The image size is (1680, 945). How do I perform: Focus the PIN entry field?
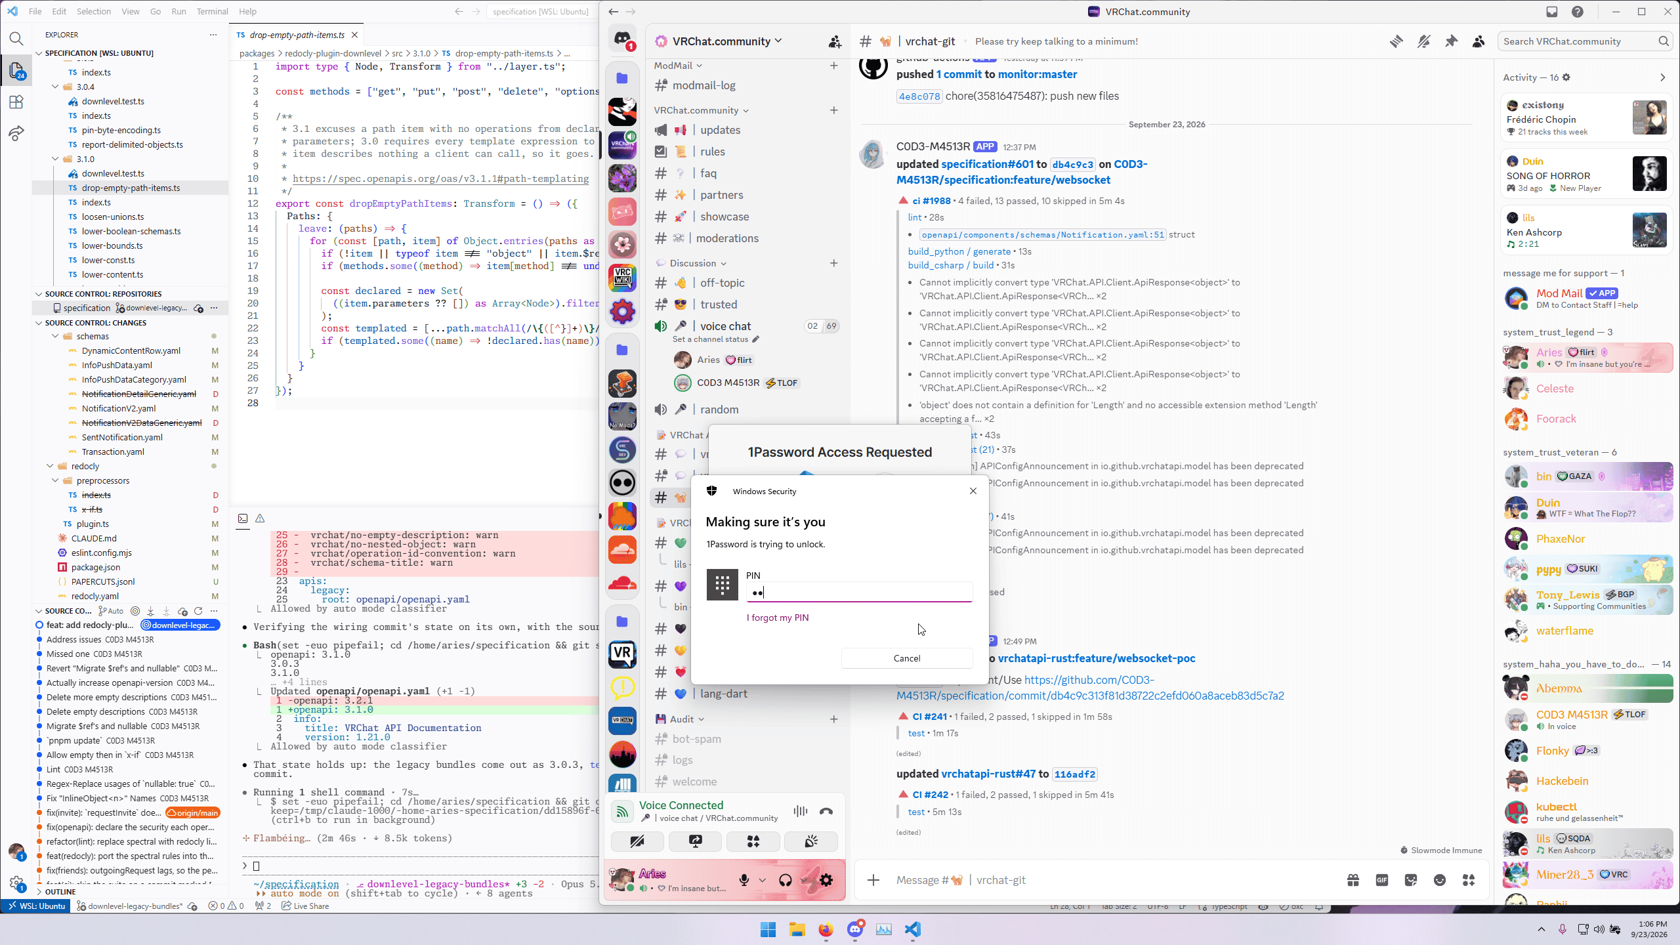click(x=859, y=592)
